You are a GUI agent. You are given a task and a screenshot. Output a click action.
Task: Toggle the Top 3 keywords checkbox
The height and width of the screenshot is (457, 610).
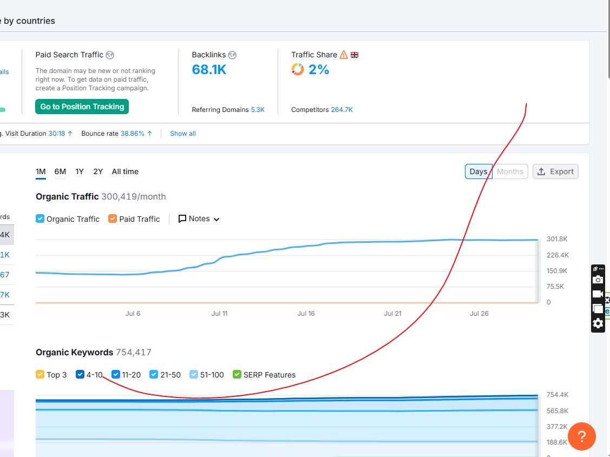(40, 374)
